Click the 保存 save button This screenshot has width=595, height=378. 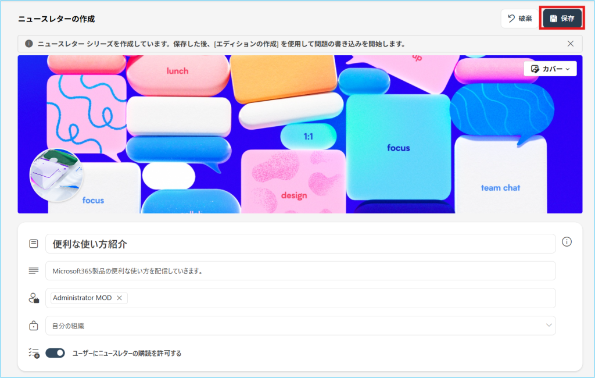562,19
